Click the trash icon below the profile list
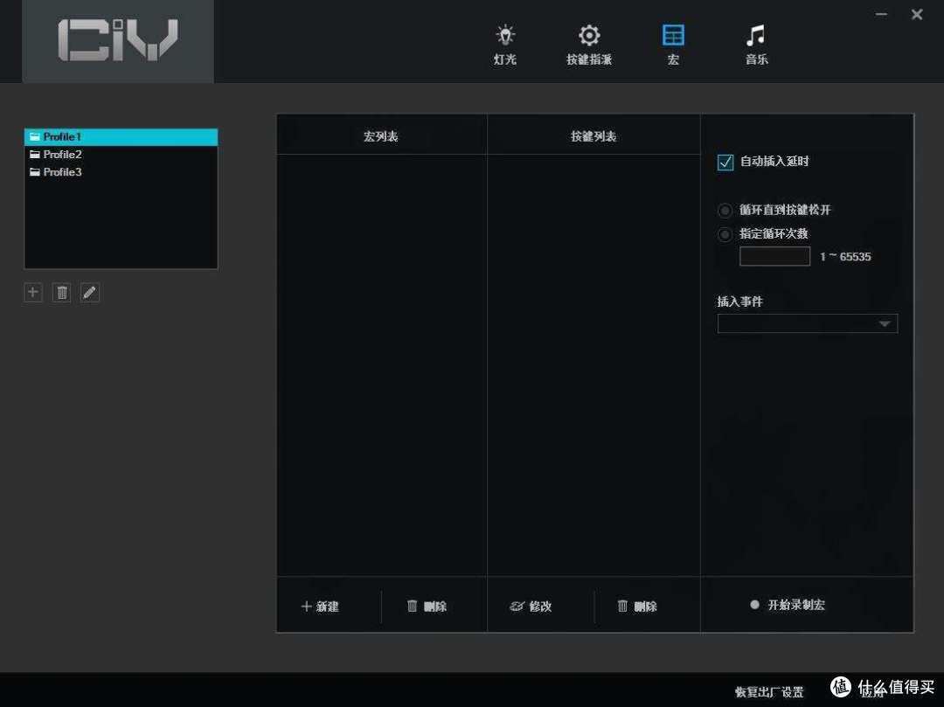 [x=60, y=292]
